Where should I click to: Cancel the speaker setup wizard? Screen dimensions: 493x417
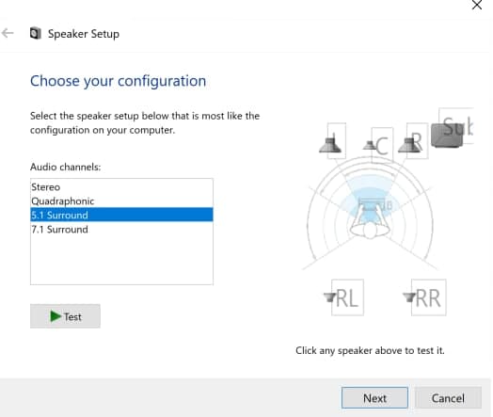tap(448, 398)
